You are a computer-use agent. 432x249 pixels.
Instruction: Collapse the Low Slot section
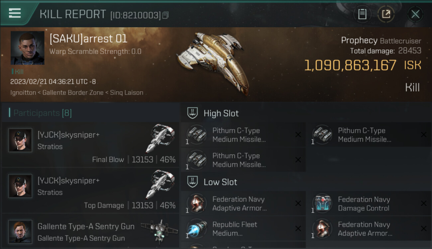[x=212, y=182]
